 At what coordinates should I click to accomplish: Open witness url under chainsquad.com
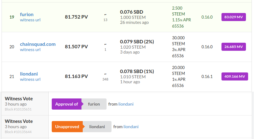point(30,50)
